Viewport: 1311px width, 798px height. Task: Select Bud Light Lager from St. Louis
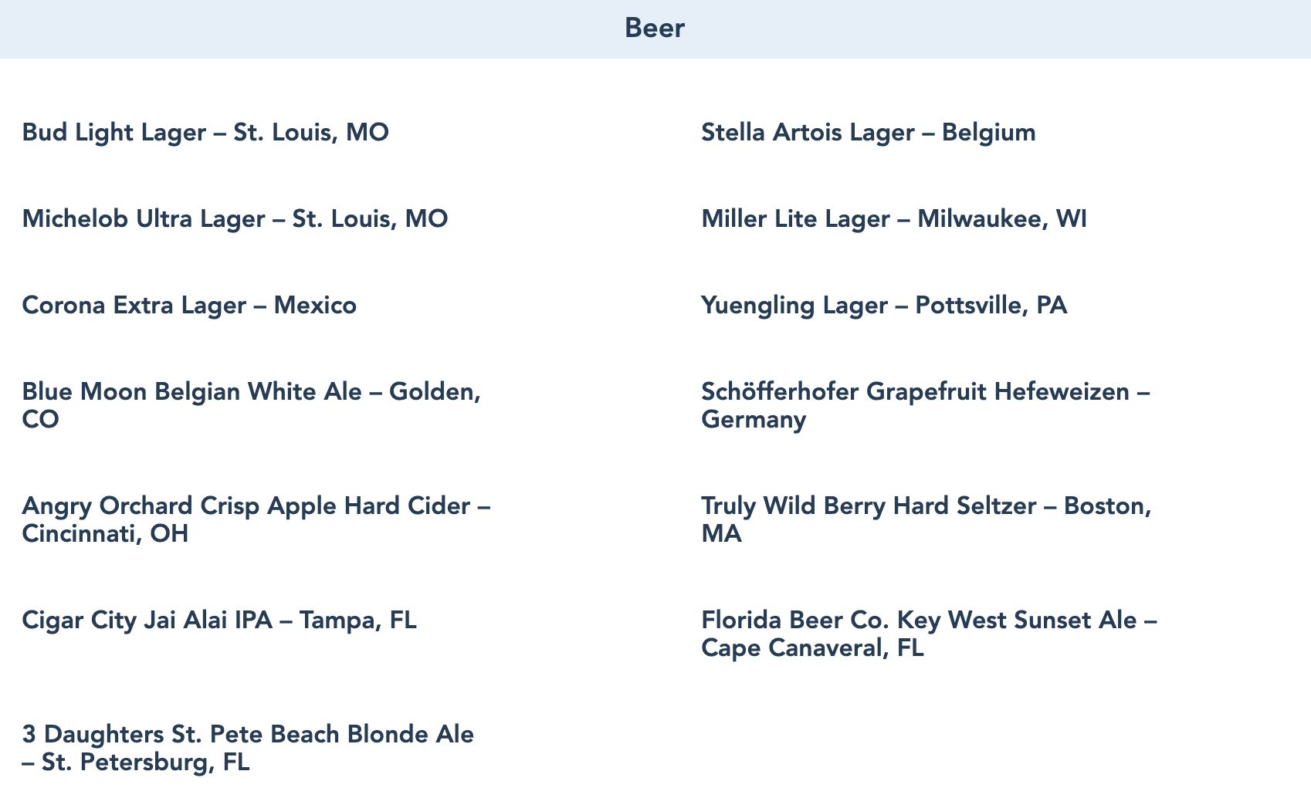tap(205, 133)
